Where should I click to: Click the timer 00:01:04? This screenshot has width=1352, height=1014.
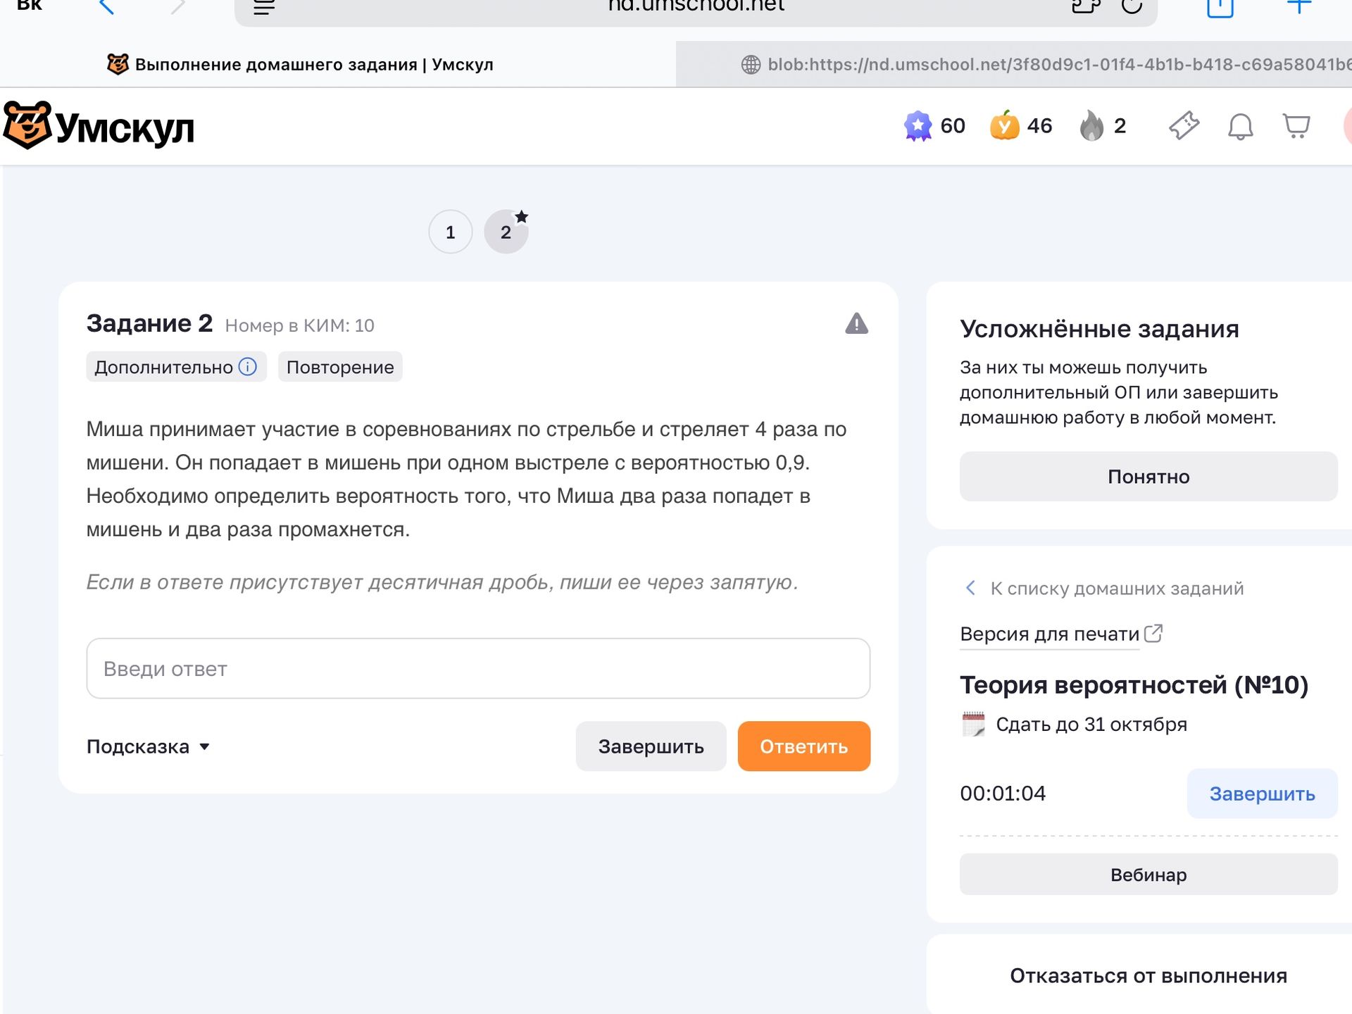1003,794
